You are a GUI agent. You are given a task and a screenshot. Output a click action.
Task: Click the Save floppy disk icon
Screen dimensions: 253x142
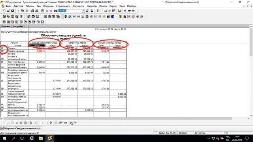click(12, 11)
